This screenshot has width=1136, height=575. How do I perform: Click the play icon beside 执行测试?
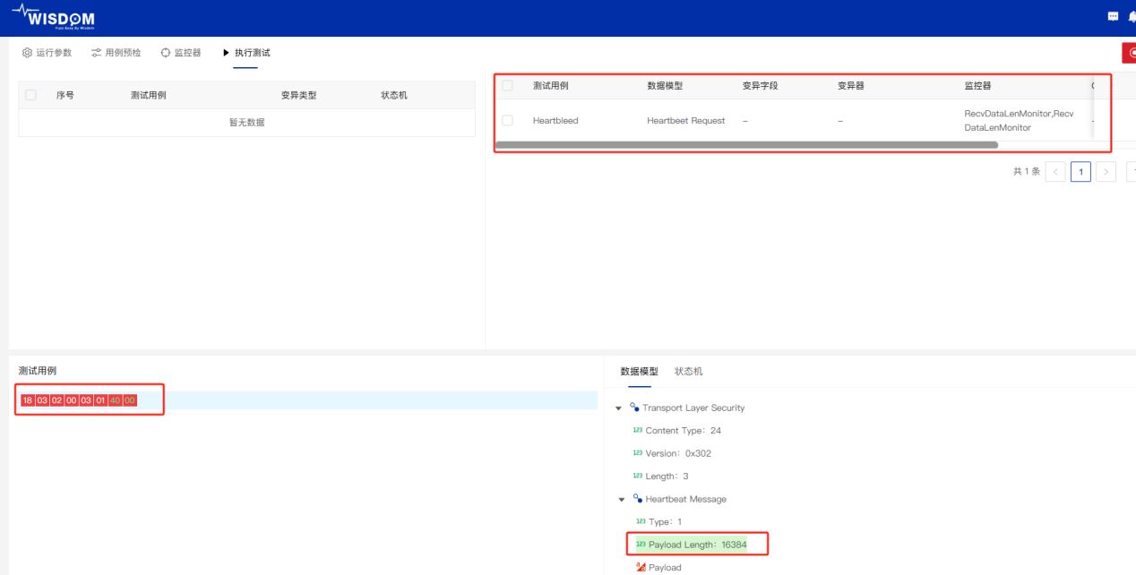click(227, 53)
